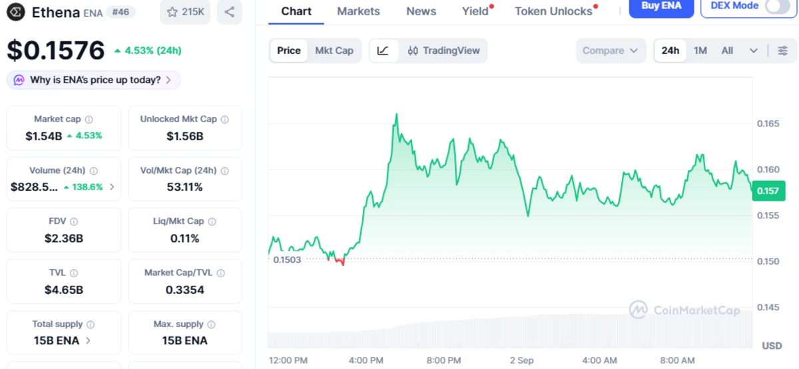Open chart settings sliders icon
This screenshot has width=799, height=369.
coord(782,51)
